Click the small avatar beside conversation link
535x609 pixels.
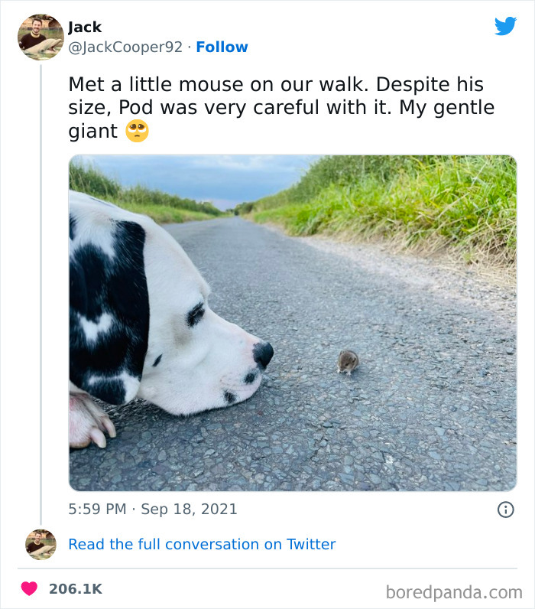[41, 545]
